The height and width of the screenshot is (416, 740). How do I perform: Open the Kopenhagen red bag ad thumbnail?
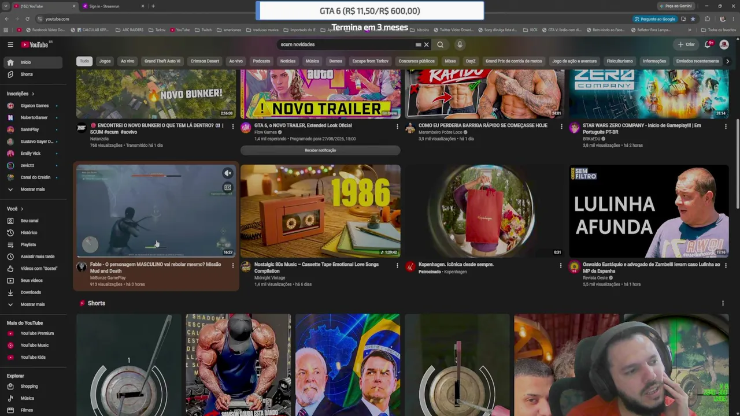click(484, 211)
